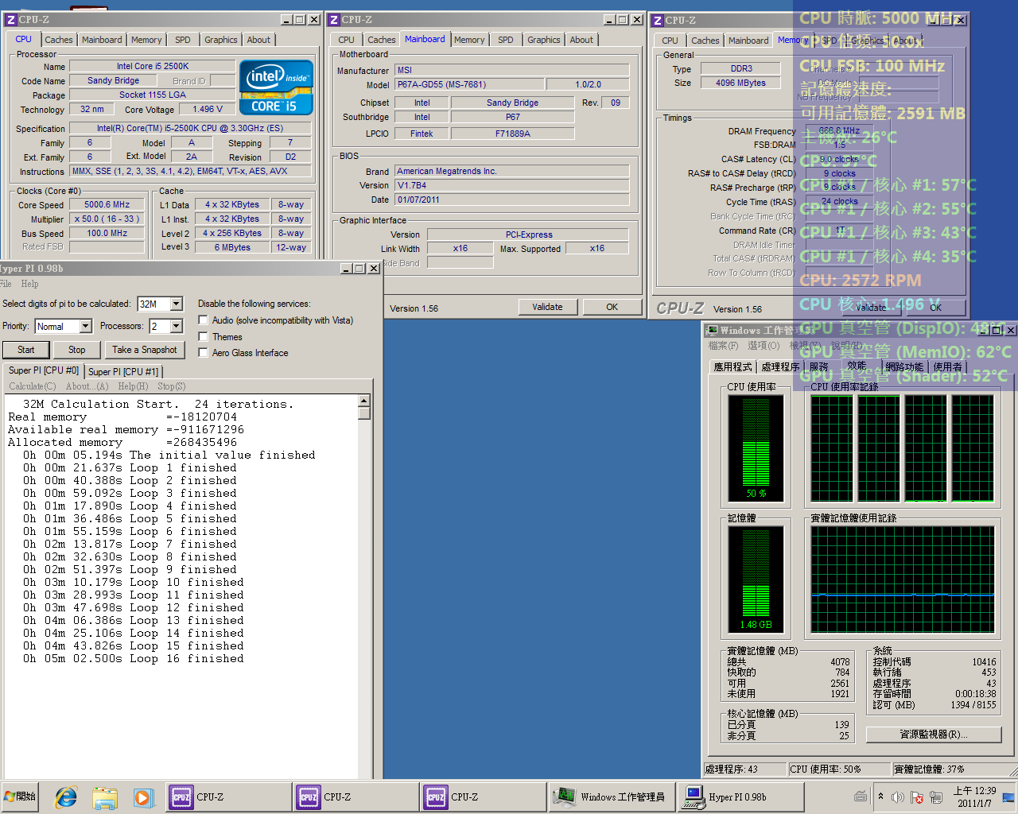Screen dimensions: 1018x814
Task: Show hidden tray icons arrow
Action: pyautogui.click(x=880, y=797)
